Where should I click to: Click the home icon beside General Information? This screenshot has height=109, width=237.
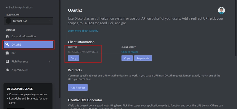pyautogui.click(x=7, y=36)
